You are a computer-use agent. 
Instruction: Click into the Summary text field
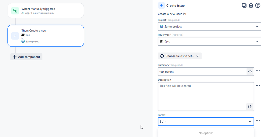pyautogui.click(x=202, y=72)
